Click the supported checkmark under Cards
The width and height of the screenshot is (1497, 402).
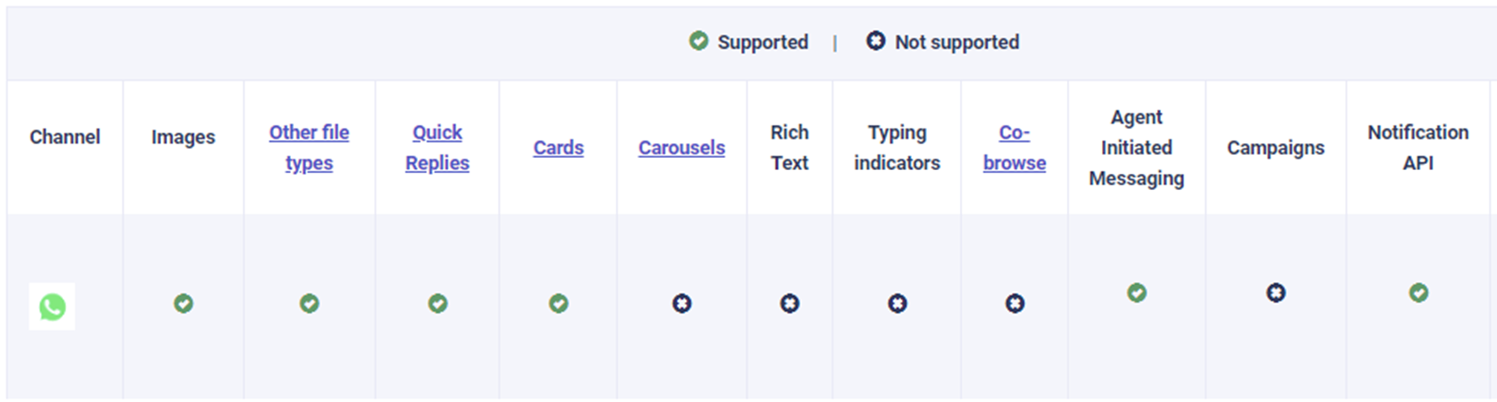pos(559,303)
